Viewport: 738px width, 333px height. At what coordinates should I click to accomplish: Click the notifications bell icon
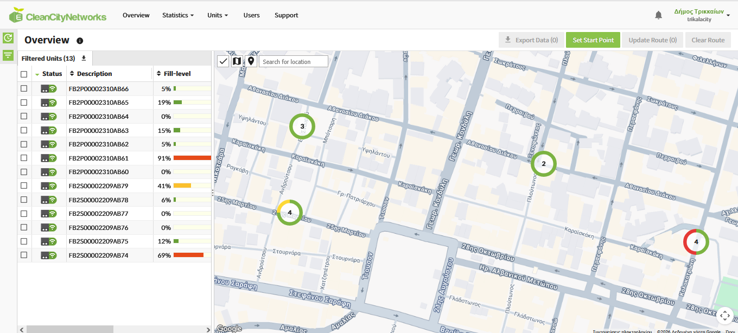point(658,15)
